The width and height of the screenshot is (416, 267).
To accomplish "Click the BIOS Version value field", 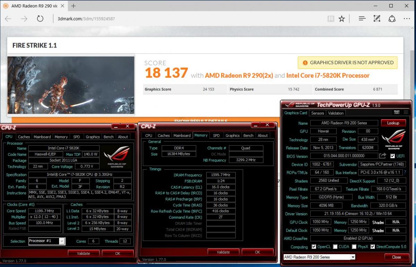I will click(x=344, y=156).
